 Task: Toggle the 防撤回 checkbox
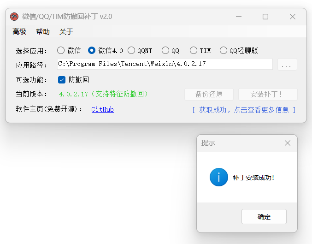62,80
